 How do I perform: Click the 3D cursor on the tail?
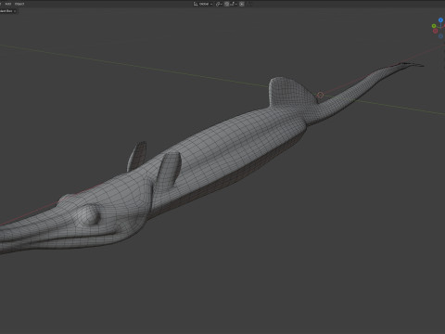tap(321, 95)
